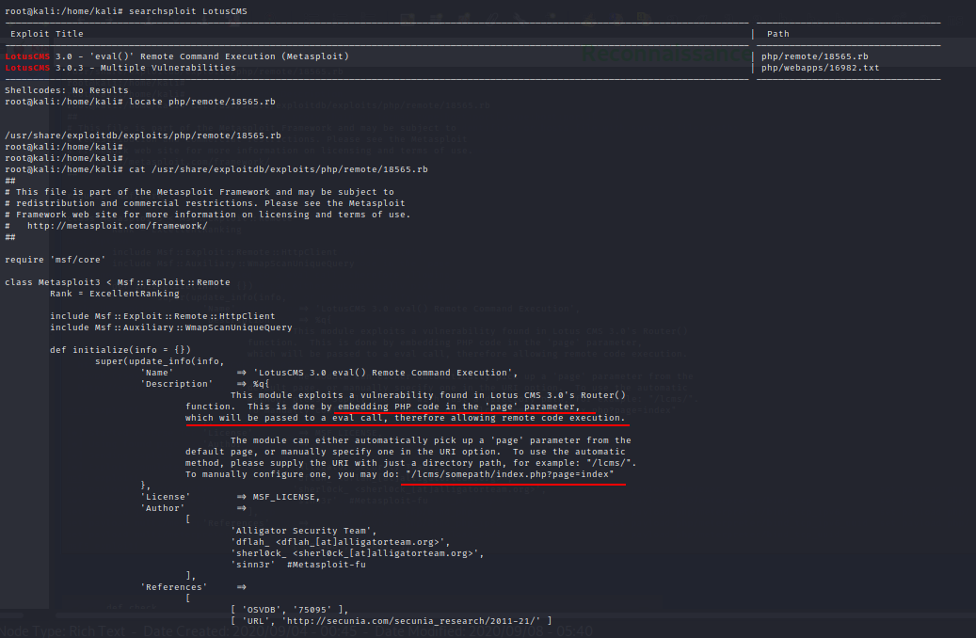Screen dimensions: 976x638
Task: Select the 'default page, or manually specify one' line
Action: tap(406, 452)
